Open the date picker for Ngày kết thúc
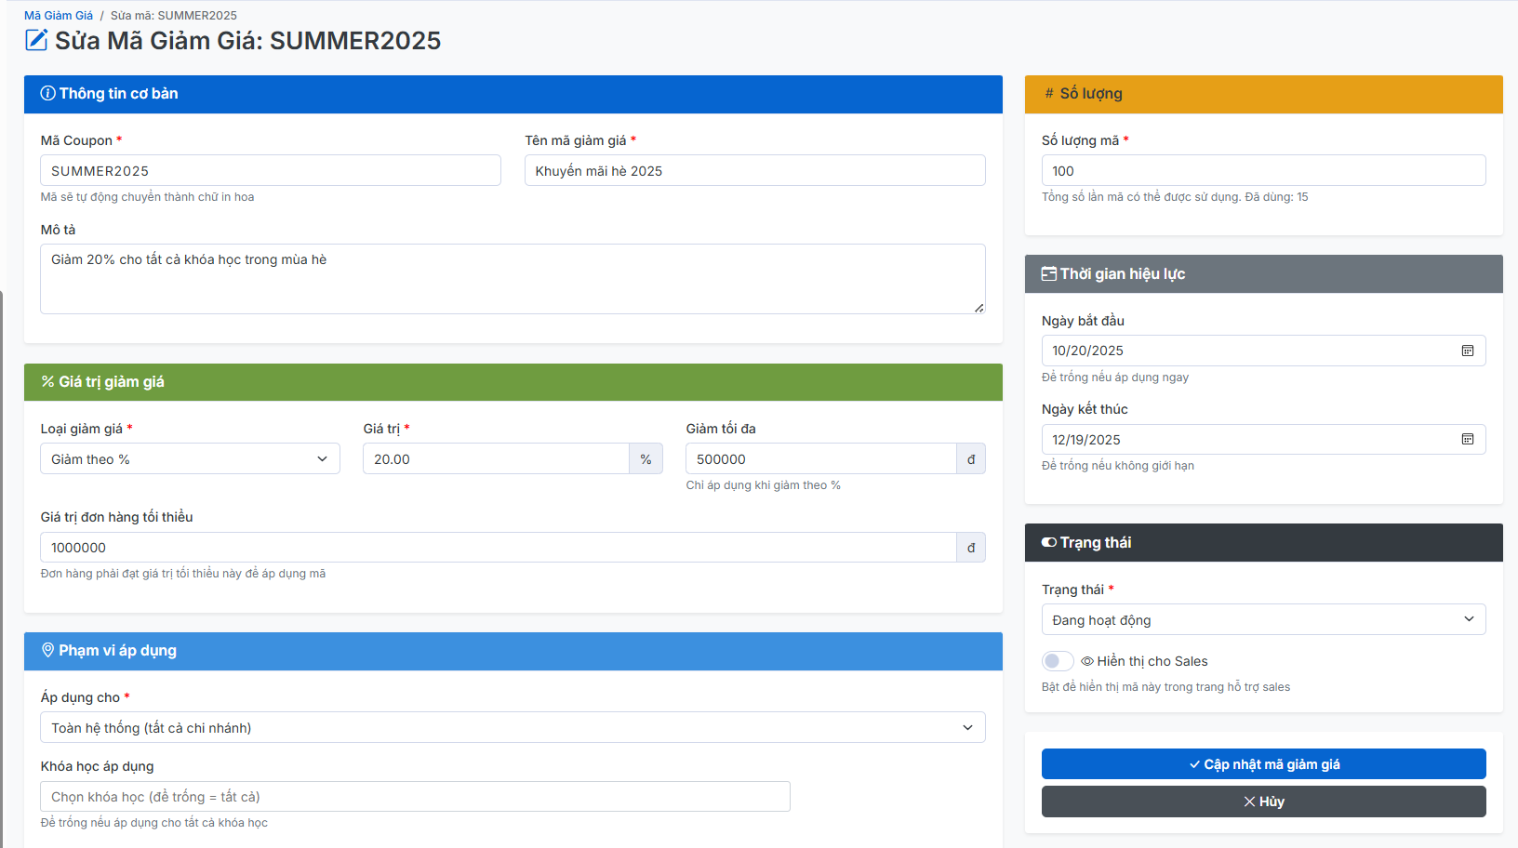The width and height of the screenshot is (1518, 848). tap(1467, 440)
